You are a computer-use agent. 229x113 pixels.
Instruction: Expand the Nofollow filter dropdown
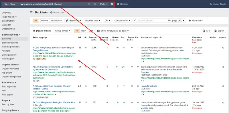pos(56,20)
